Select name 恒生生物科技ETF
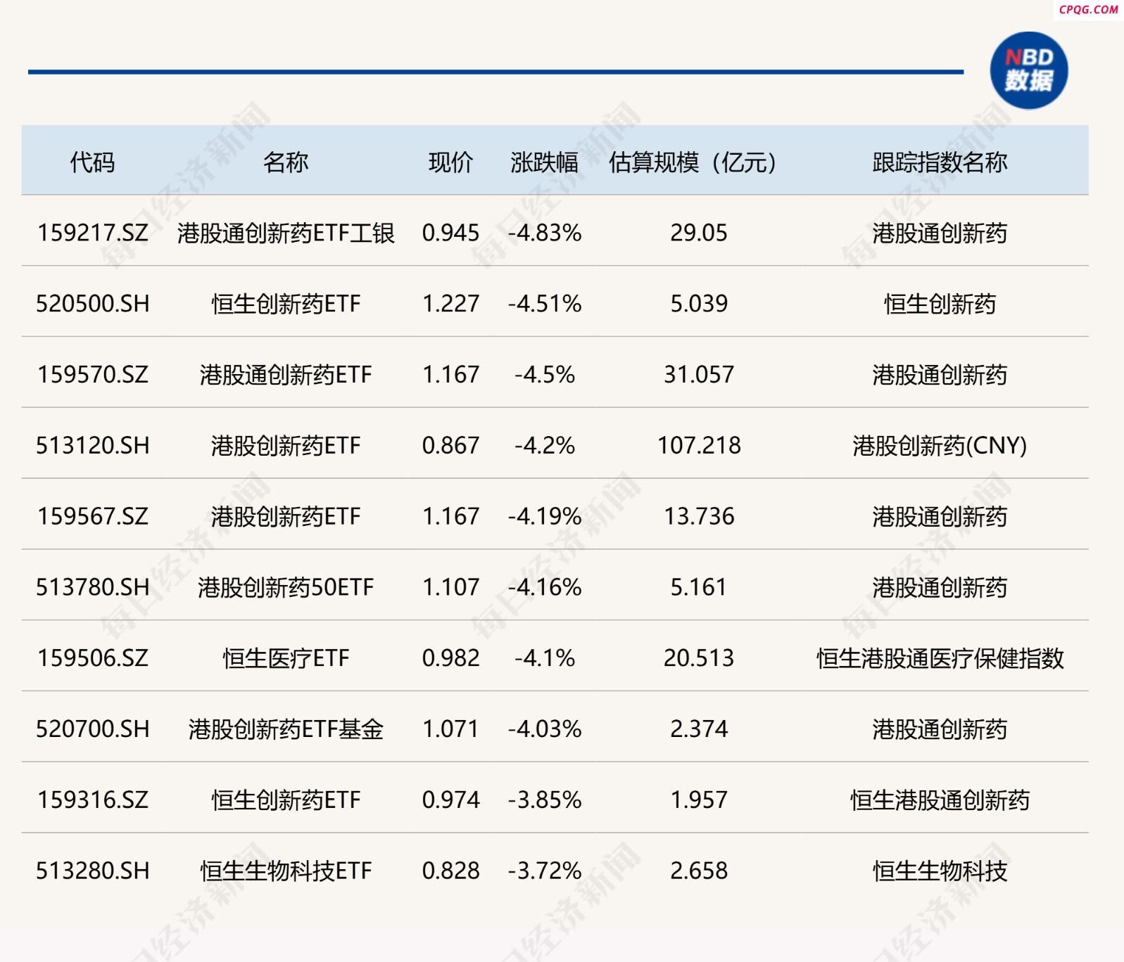The image size is (1124, 962). click(286, 871)
